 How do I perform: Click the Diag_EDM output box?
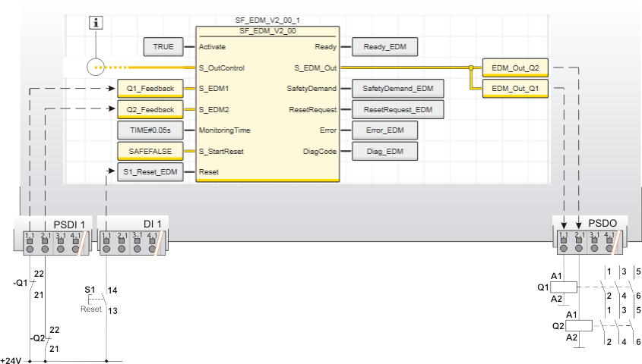pos(384,152)
